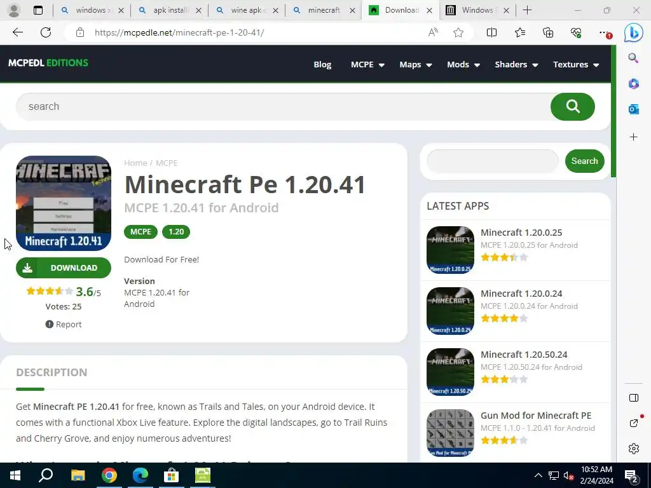651x488 pixels.
Task: Open Gun Mod for Minecraft PE
Action: pos(535,416)
